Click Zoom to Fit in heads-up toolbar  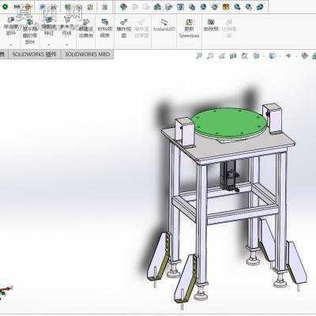(x=199, y=56)
